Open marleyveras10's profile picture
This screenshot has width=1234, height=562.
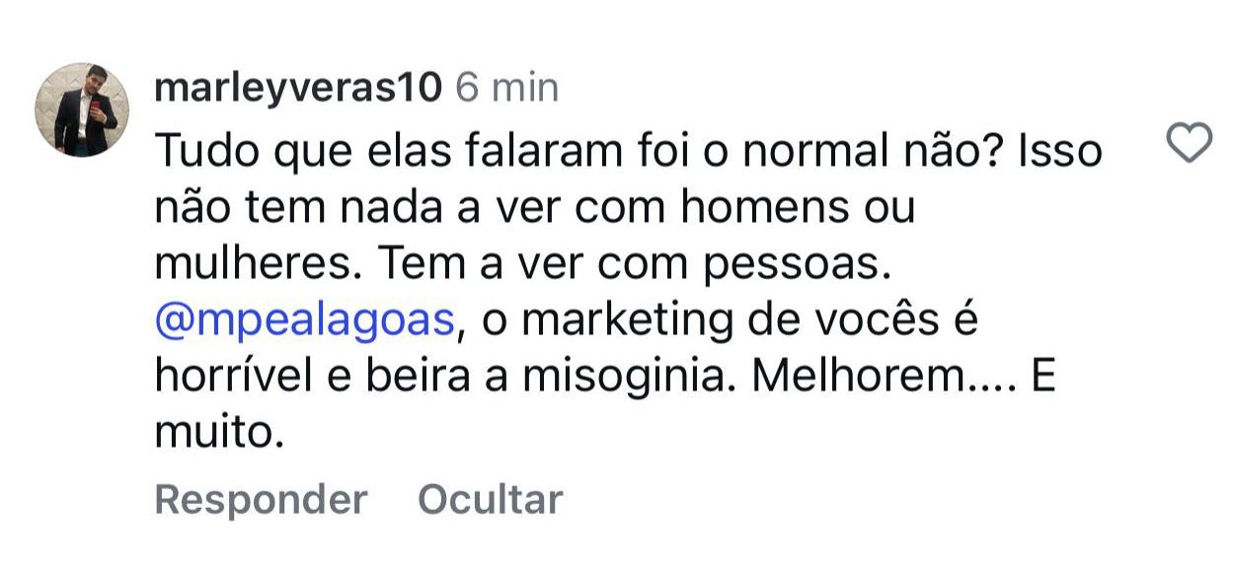pyautogui.click(x=84, y=109)
